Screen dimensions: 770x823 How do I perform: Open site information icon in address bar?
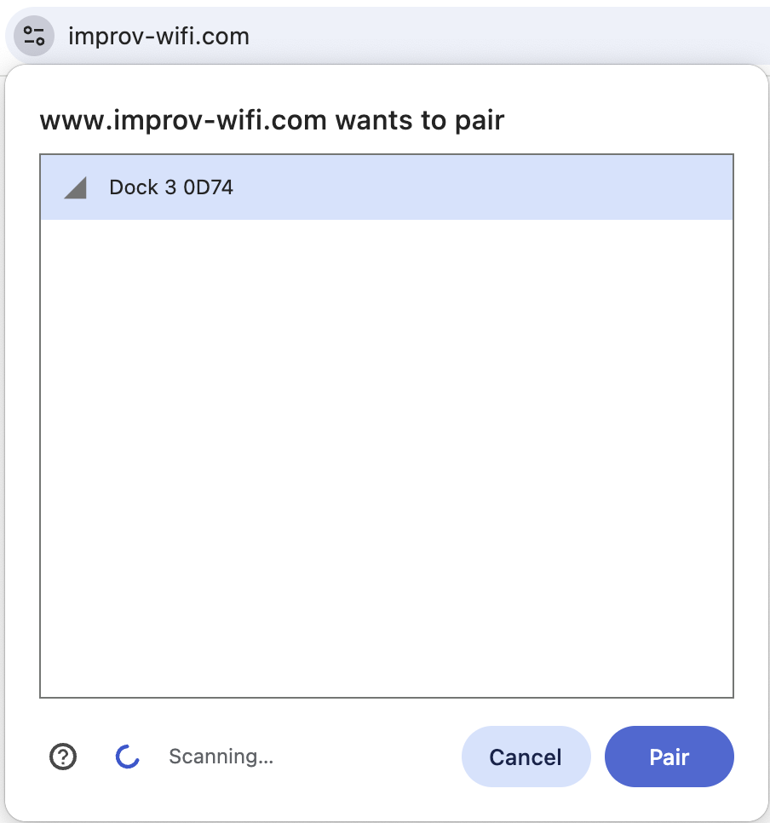33,37
